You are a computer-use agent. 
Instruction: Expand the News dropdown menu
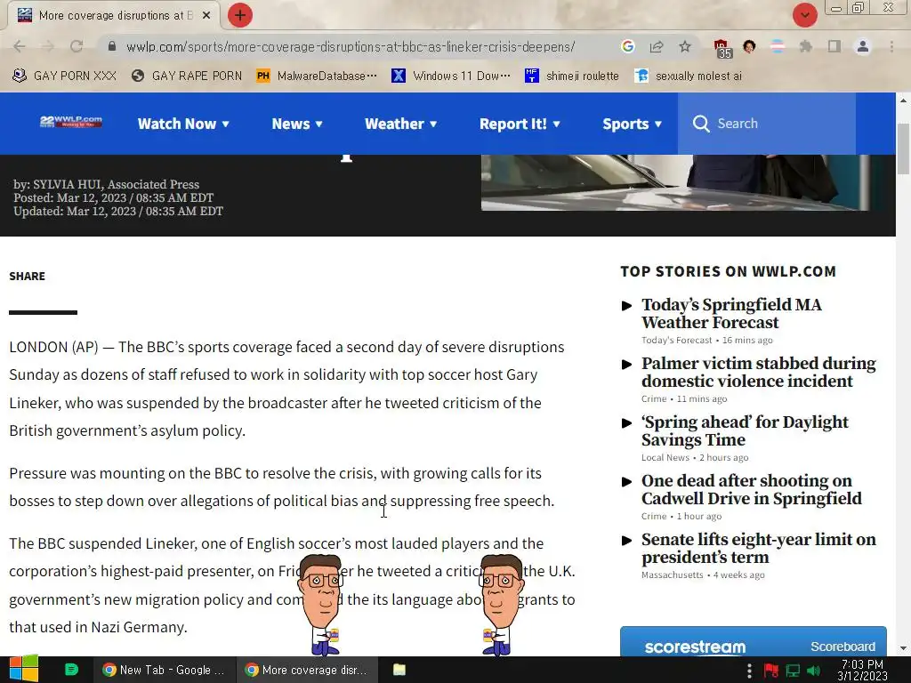pos(297,124)
